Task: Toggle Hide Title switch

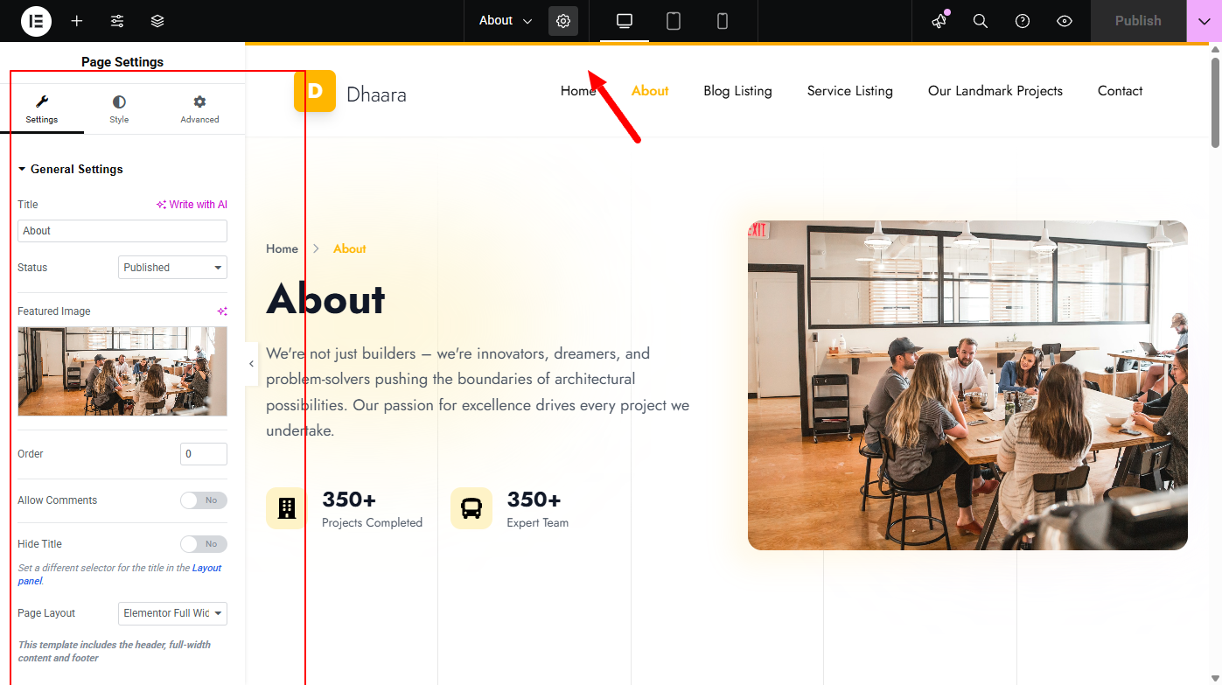Action: point(203,544)
